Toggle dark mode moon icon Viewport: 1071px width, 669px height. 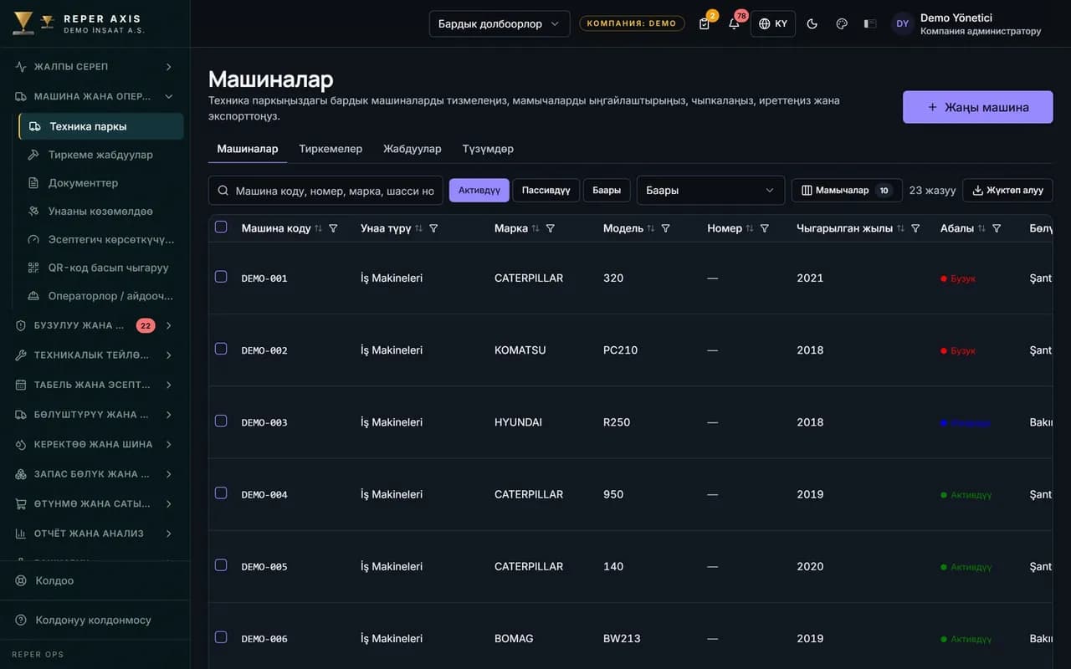[812, 23]
